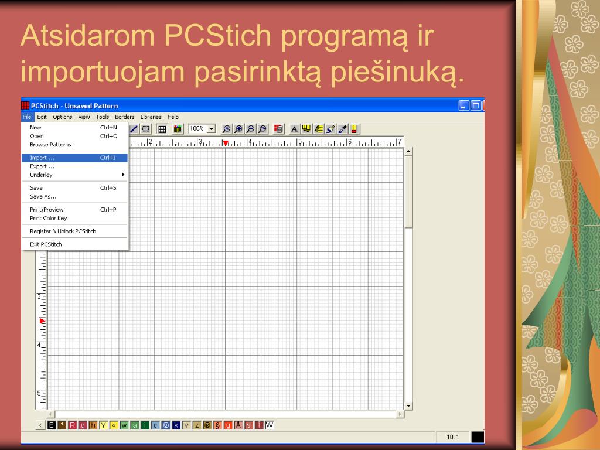Click the vertical scrollbar down arrow
This screenshot has width=600, height=450.
[x=408, y=405]
